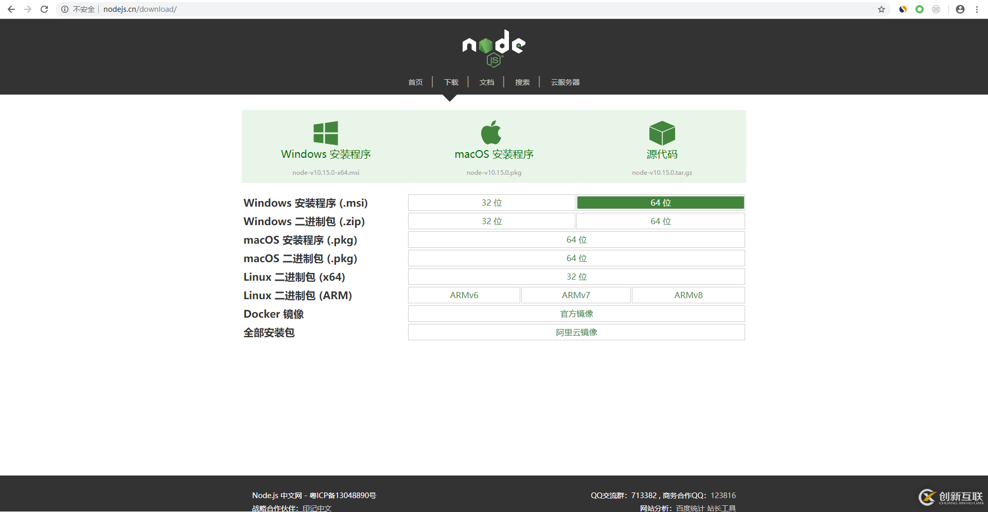Screen dimensions: 988x512
Task: Click the Node.js 中文网 footer text
Action: 277,496
